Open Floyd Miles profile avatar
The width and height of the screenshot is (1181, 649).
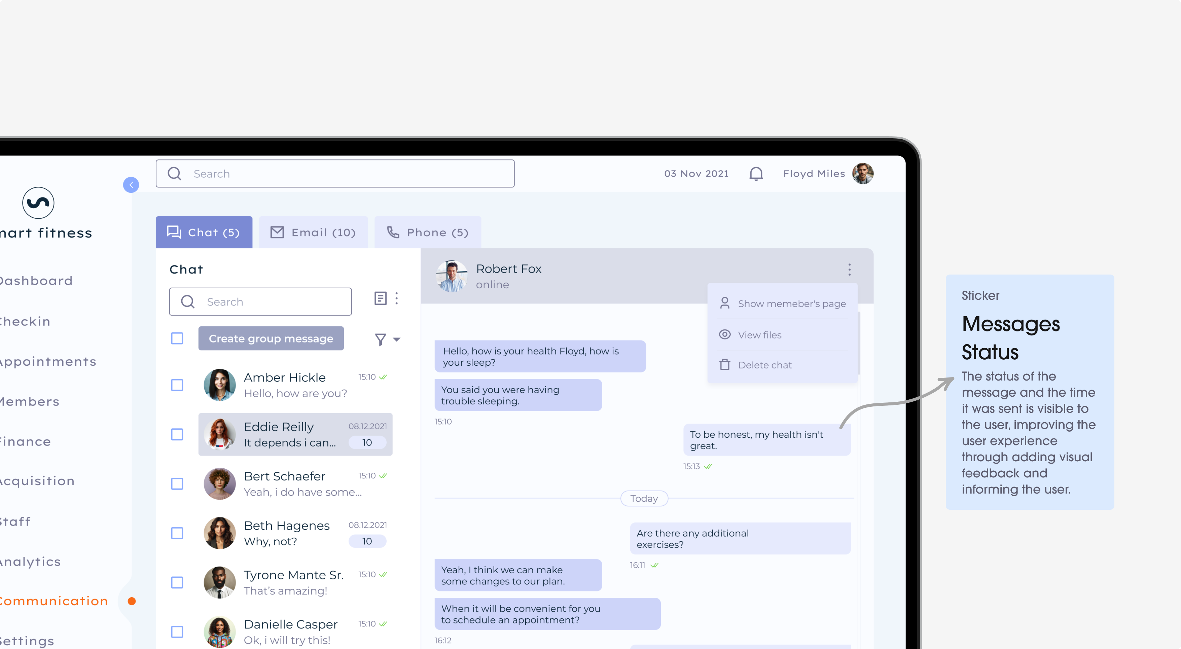(863, 174)
